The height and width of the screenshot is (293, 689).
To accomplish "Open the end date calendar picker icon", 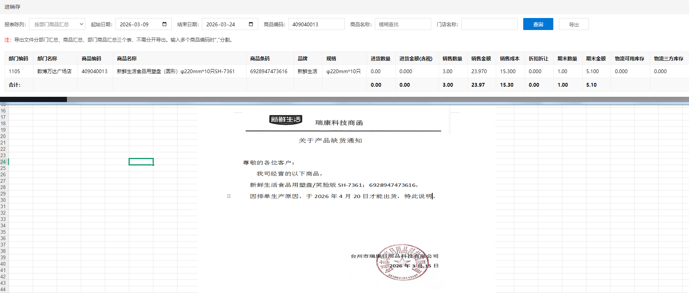I will click(x=251, y=24).
